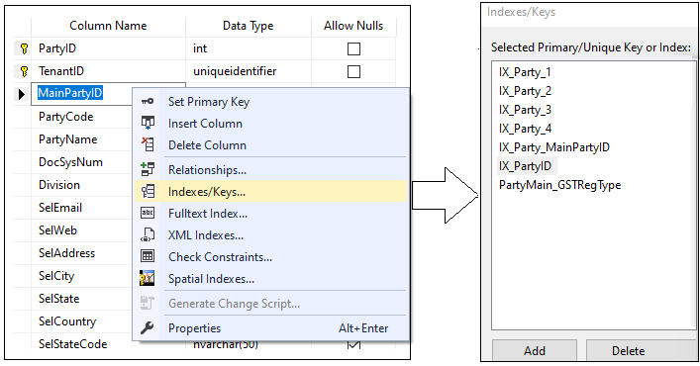Screen dimensions: 700x366
Task: Toggle Allow Nulls checkbox for SelStateCode row
Action: (353, 344)
